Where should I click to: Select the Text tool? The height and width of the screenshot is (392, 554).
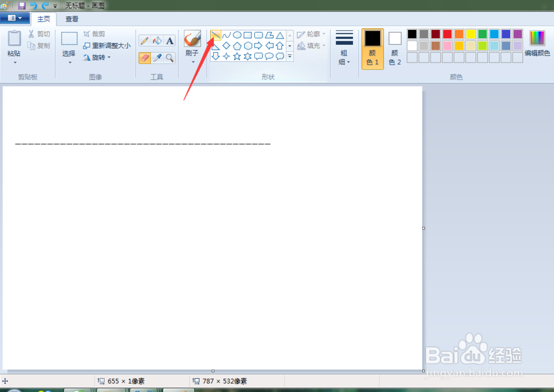point(170,41)
